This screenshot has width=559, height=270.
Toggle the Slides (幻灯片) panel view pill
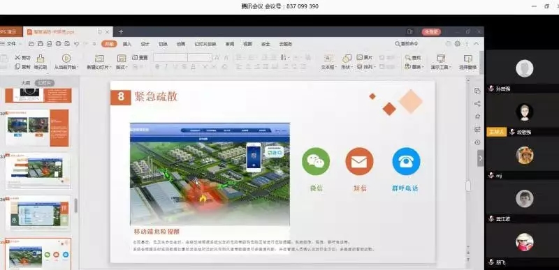tap(45, 83)
